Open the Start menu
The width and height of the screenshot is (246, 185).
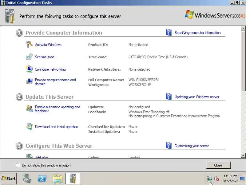[9, 179]
